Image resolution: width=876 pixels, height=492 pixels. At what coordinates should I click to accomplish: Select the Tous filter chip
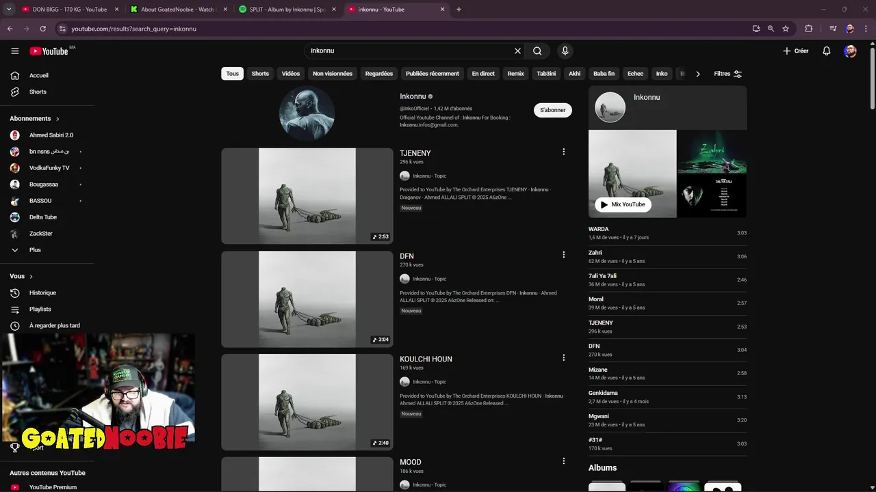point(233,74)
